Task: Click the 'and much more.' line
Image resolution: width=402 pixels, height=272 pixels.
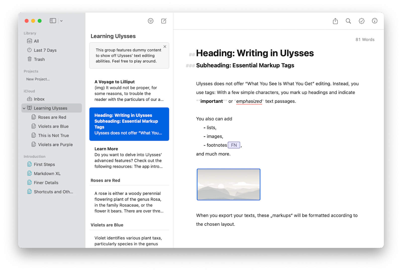Action: [213, 154]
